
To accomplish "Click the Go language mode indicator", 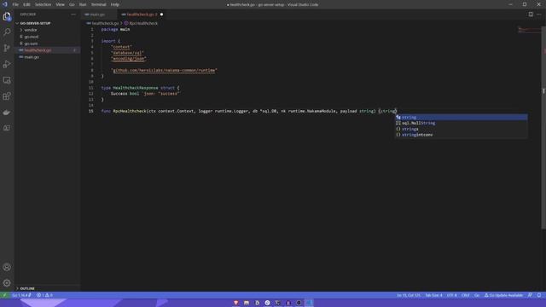I will (x=477, y=295).
